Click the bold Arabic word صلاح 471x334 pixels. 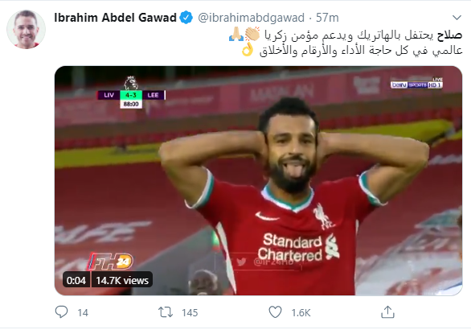click(x=449, y=35)
